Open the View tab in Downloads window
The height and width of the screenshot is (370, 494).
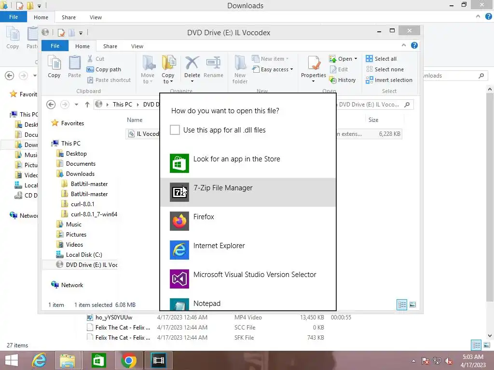pyautogui.click(x=96, y=17)
